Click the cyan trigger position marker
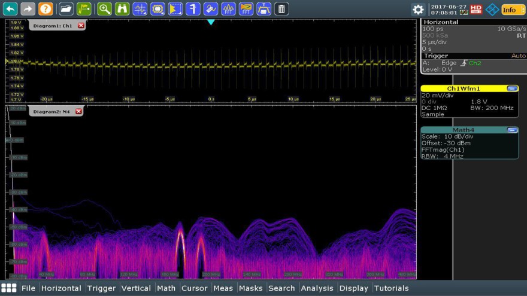 click(x=210, y=22)
